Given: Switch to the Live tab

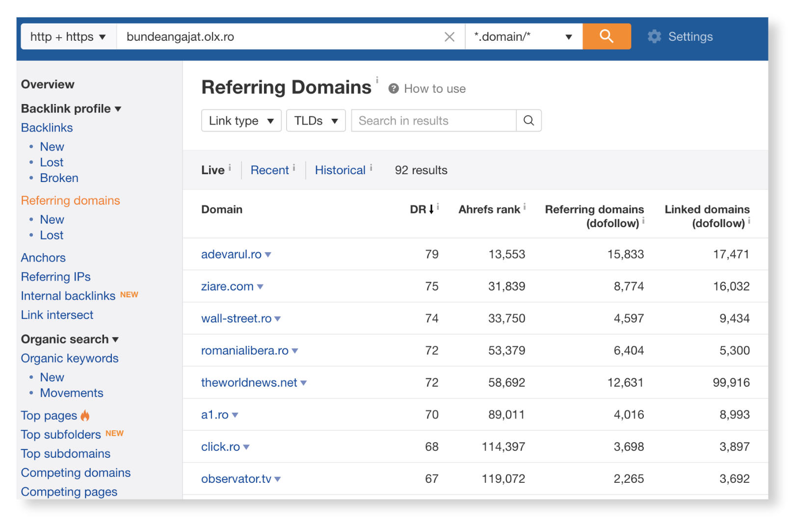Looking at the screenshot, I should tap(212, 170).
